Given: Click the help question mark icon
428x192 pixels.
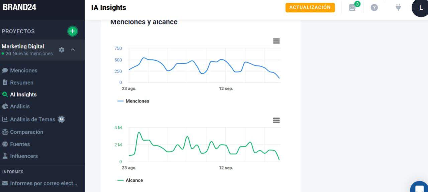Looking at the screenshot, I should click(x=374, y=7).
